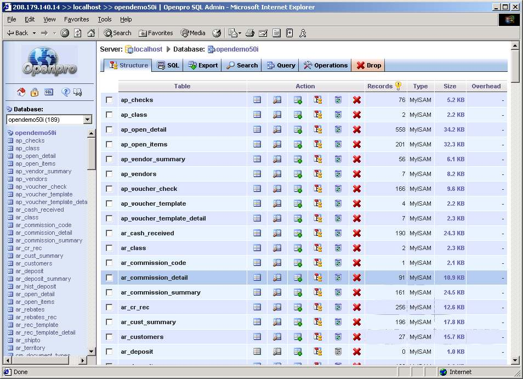The height and width of the screenshot is (379, 523).
Task: Click the Insert icon for ap_open_detail
Action: tap(298, 129)
